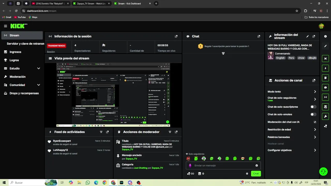Toggle the channel actions camera widget icon

click(x=325, y=107)
